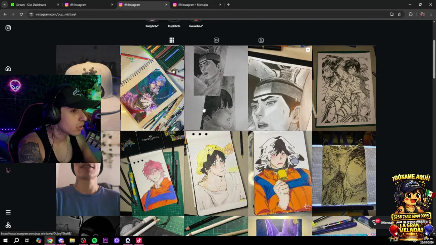View site information icon in address bar

pyautogui.click(x=31, y=14)
